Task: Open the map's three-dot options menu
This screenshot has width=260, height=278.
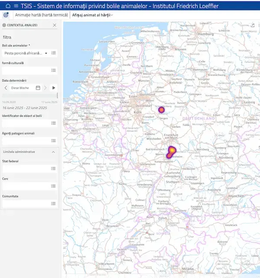Action: 259,26
